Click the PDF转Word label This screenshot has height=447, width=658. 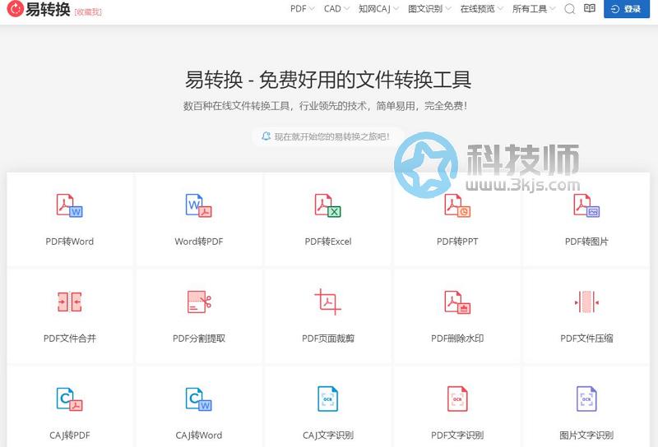point(70,242)
